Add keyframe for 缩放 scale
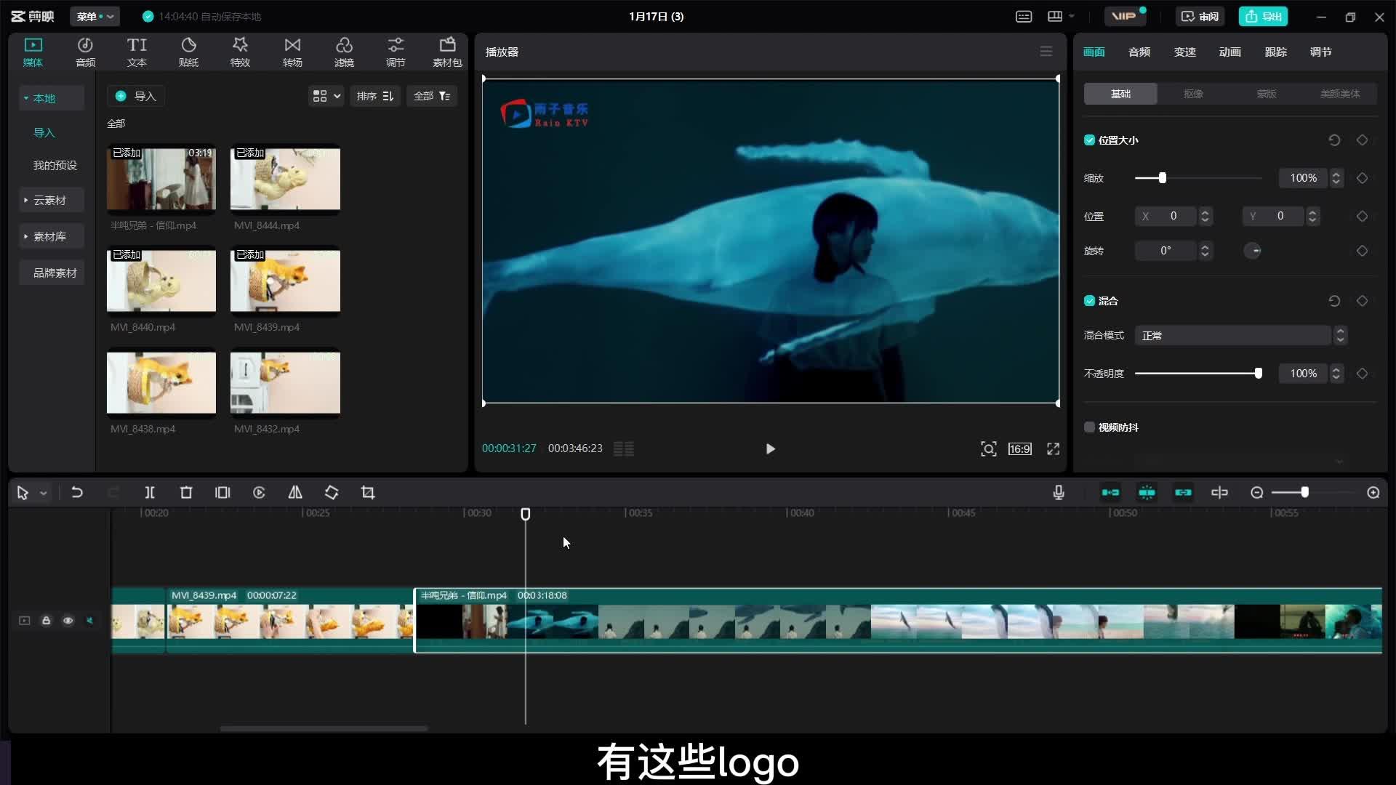 coord(1363,178)
